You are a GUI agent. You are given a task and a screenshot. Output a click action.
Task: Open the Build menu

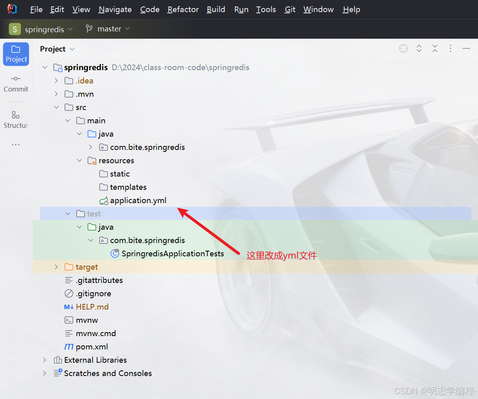(x=216, y=9)
